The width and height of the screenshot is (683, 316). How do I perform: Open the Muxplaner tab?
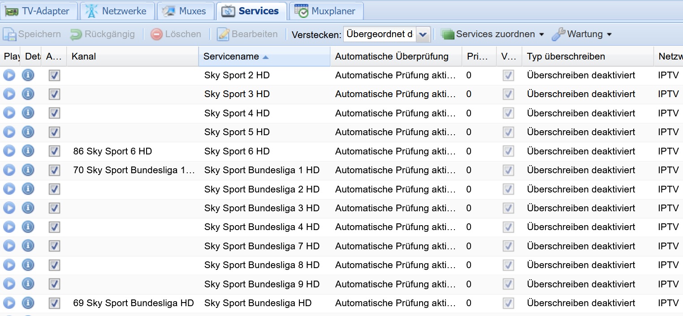pos(326,11)
